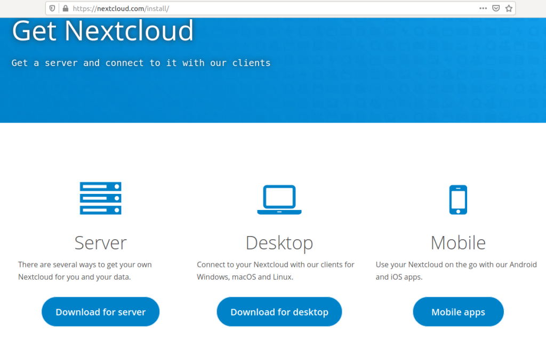Click the Save to Pocket icon
546x341 pixels.
[496, 9]
